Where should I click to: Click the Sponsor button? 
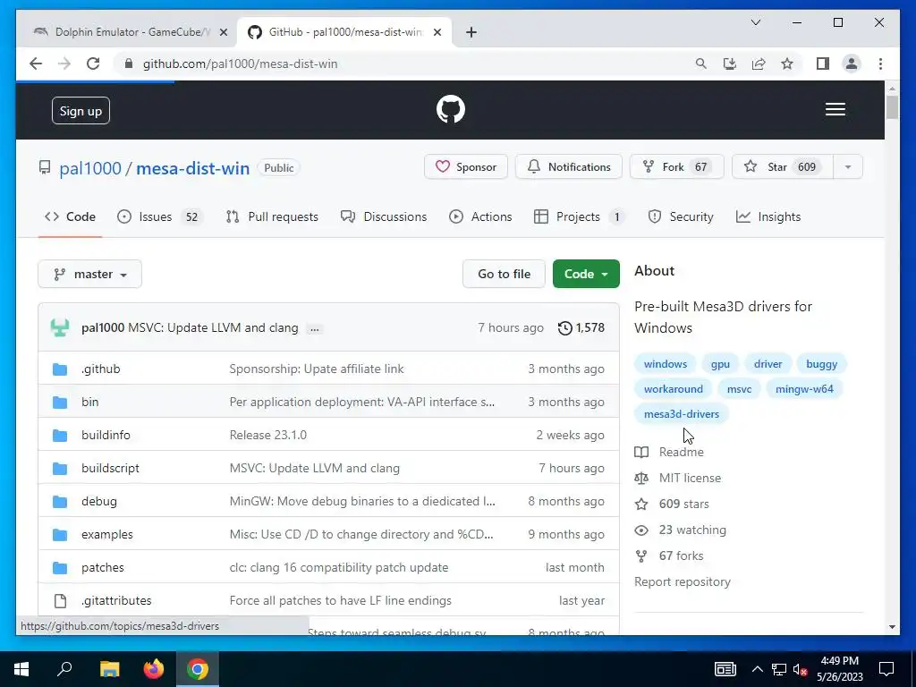click(465, 167)
